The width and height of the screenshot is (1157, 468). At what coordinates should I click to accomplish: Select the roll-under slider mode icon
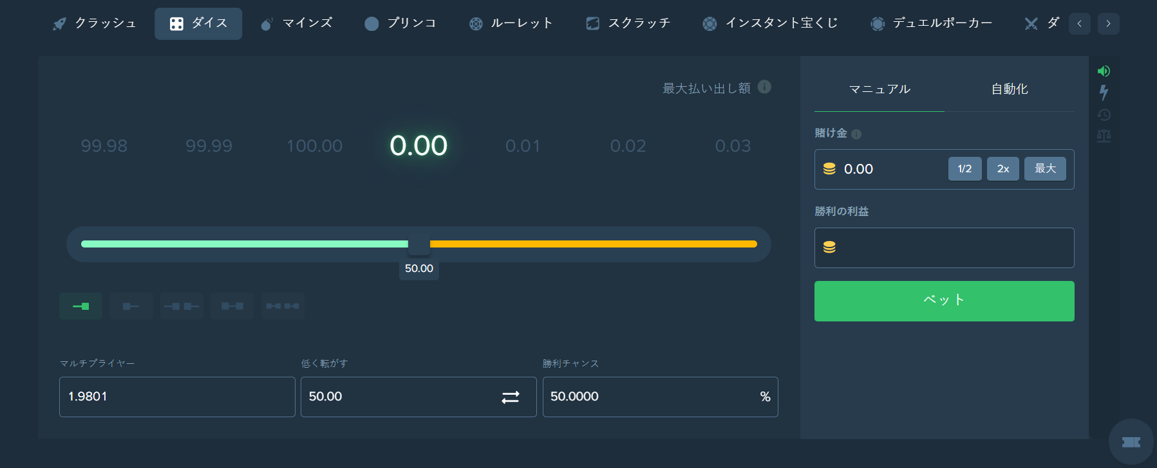(x=80, y=306)
